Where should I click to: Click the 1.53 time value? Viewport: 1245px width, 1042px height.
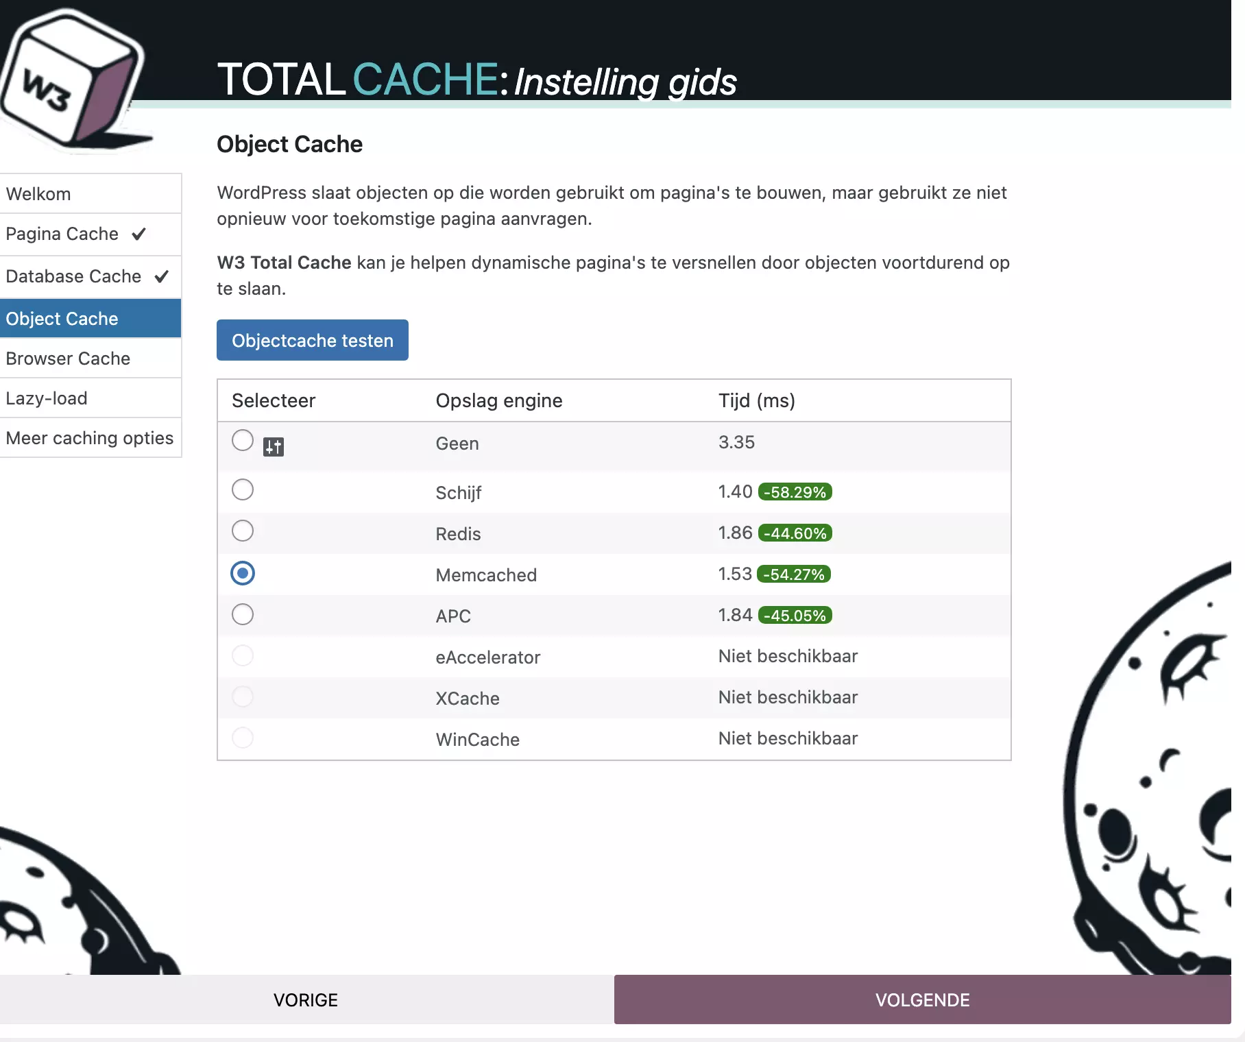coord(735,574)
